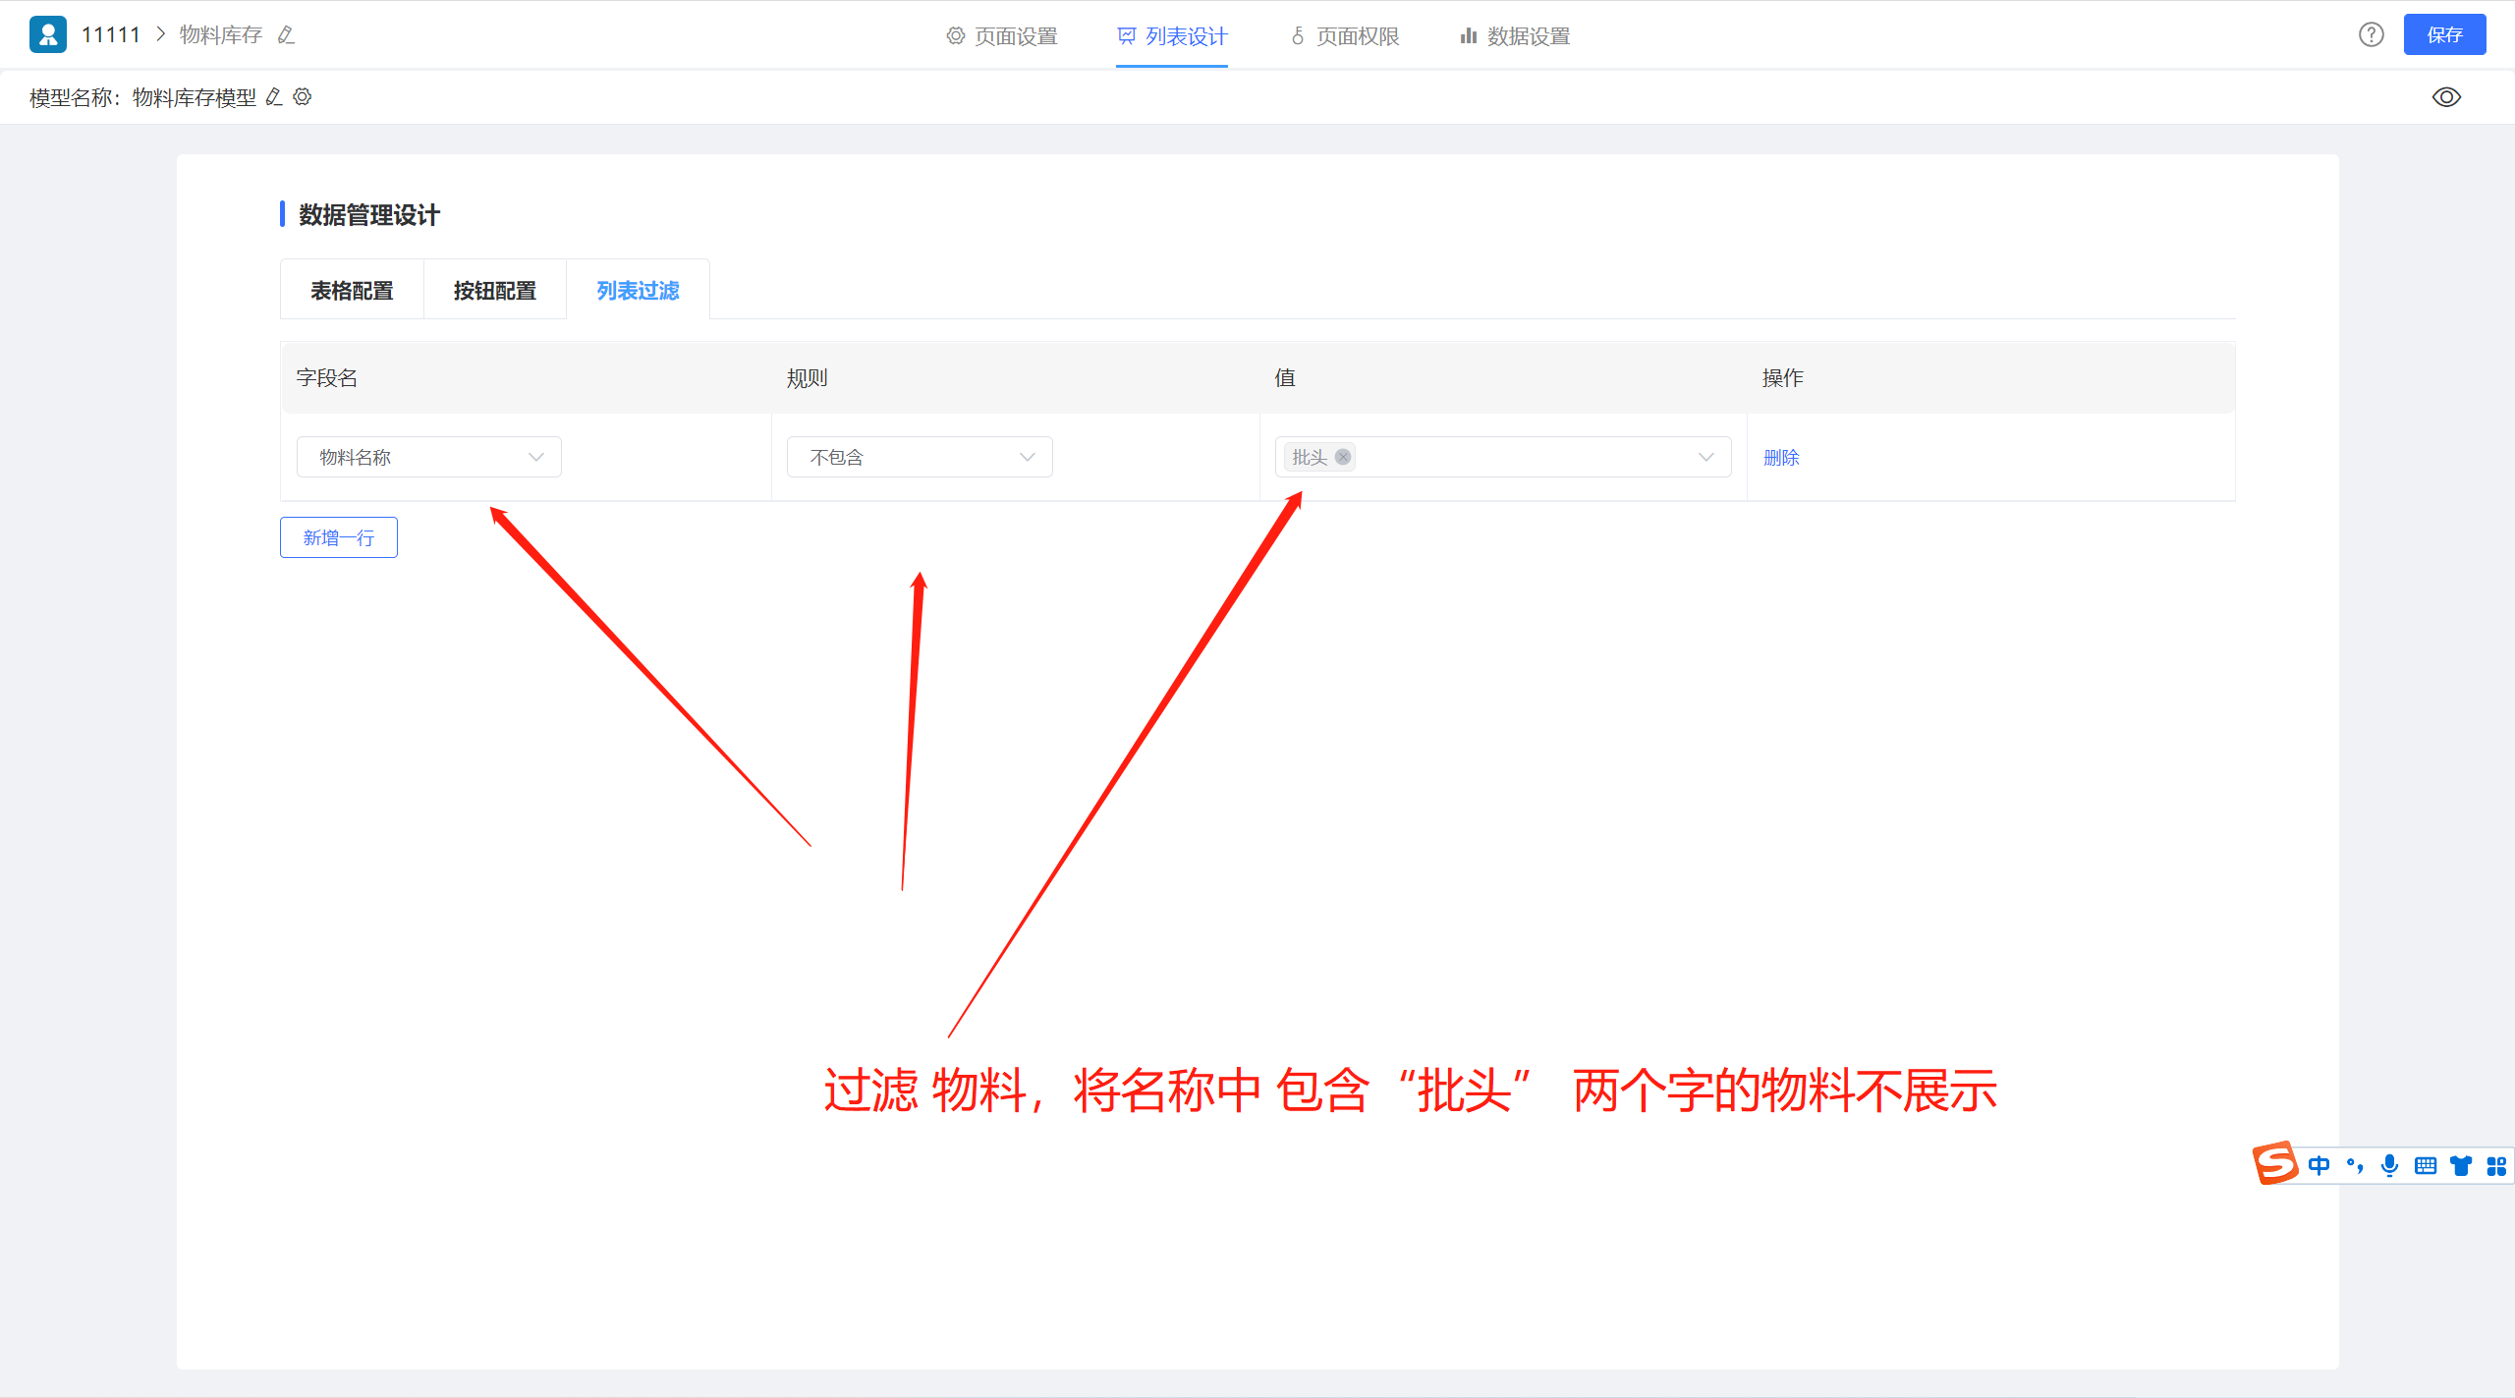Click the 操作 column header
This screenshot has height=1398, width=2515.
[1783, 377]
